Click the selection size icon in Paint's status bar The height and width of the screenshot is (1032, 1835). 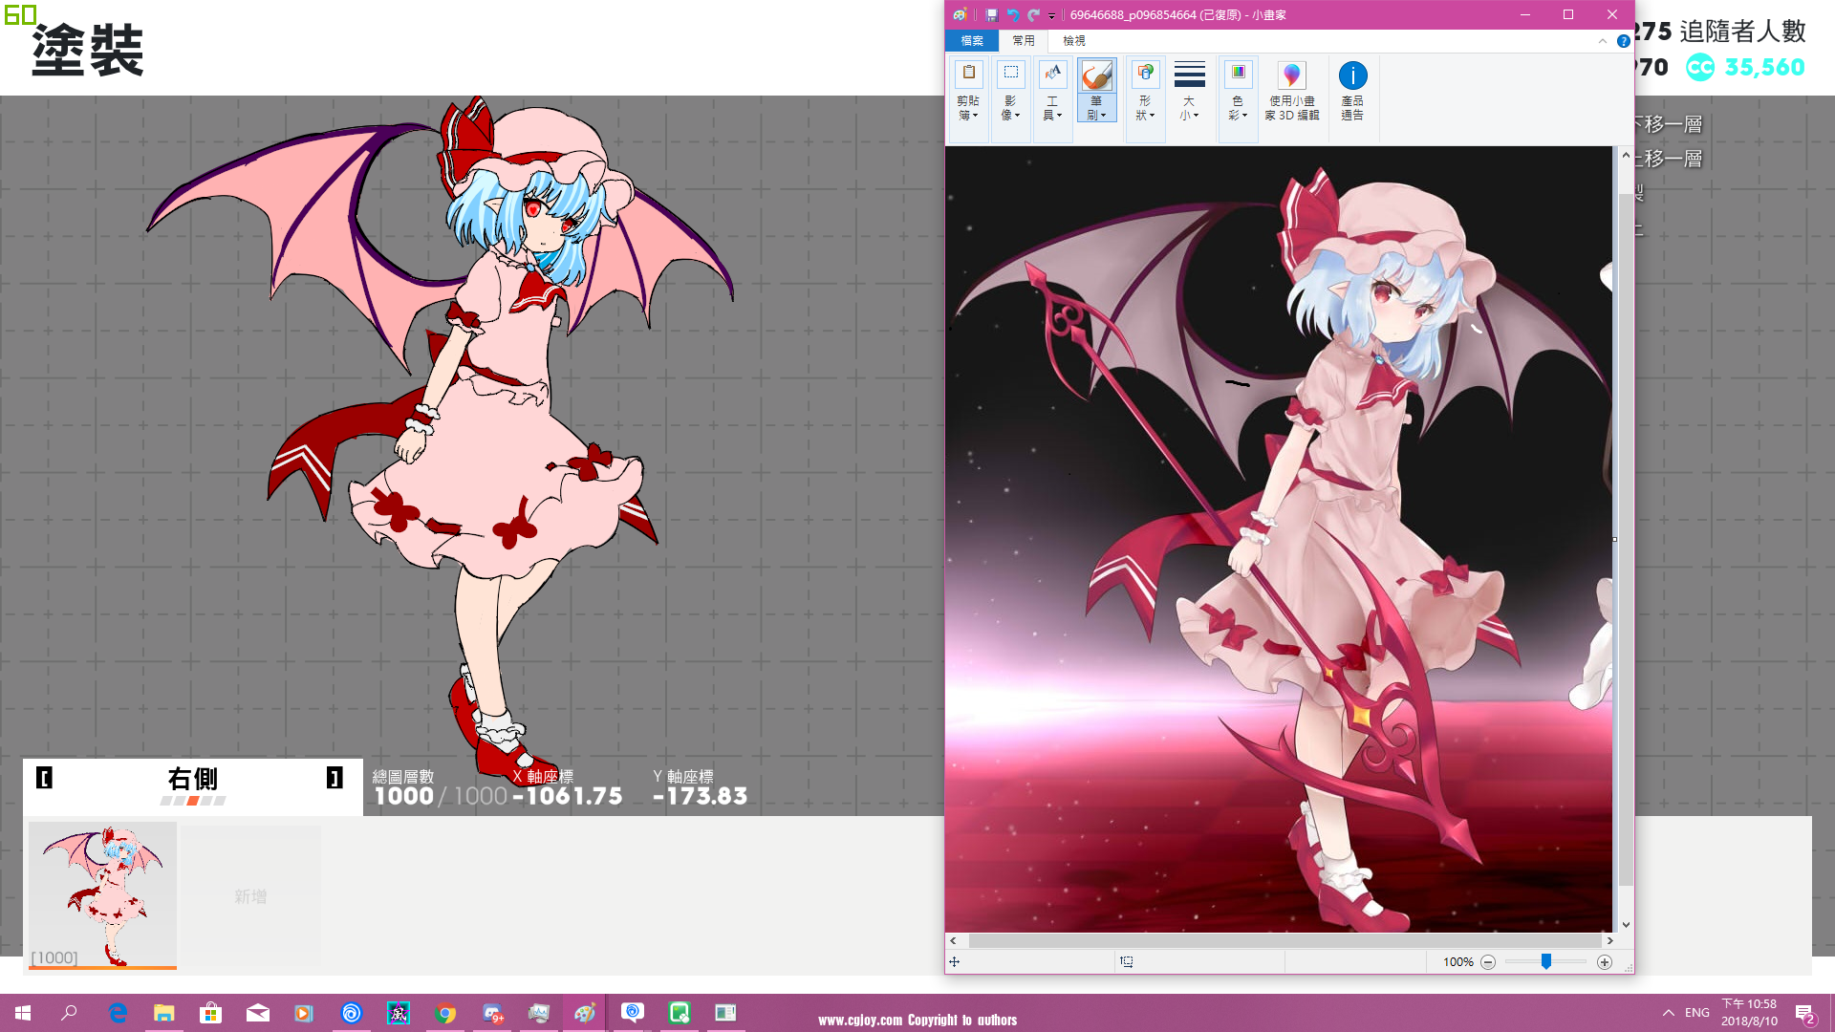1127,962
